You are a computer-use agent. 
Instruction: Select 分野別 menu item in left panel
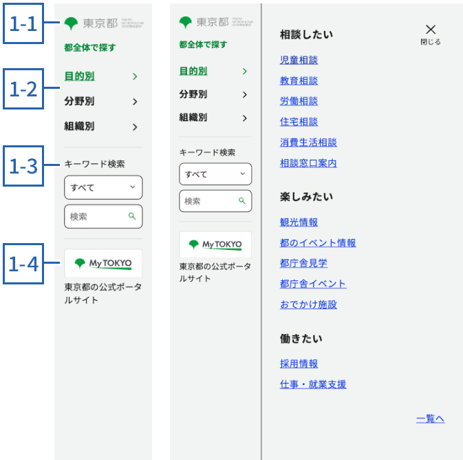point(79,101)
